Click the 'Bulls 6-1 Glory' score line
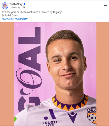The width and height of the screenshot is (109, 126). pyautogui.click(x=10, y=15)
